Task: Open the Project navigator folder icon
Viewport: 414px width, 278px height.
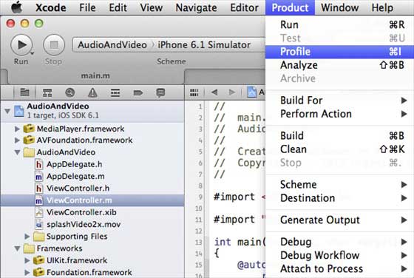Action: 24,92
